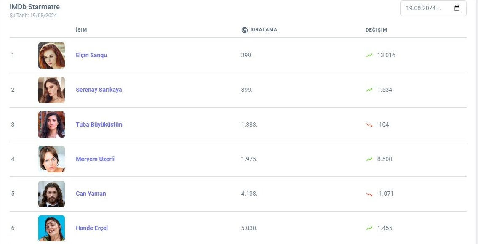Click Meryem Uzerli's green upward trend icon

tap(369, 159)
